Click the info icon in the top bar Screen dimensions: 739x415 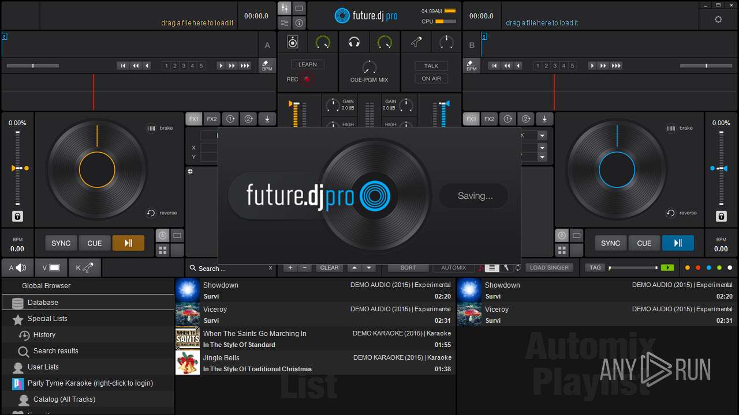click(x=299, y=23)
